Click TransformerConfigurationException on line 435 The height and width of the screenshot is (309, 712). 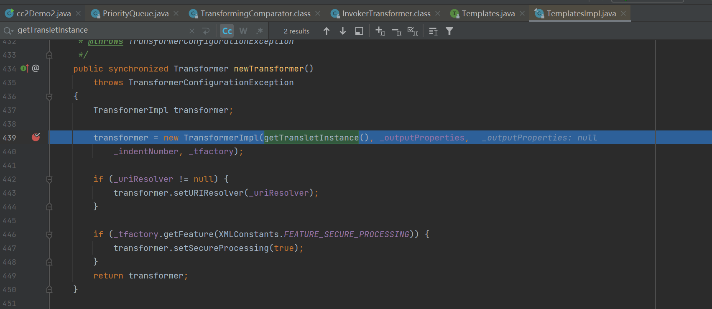(x=211, y=82)
